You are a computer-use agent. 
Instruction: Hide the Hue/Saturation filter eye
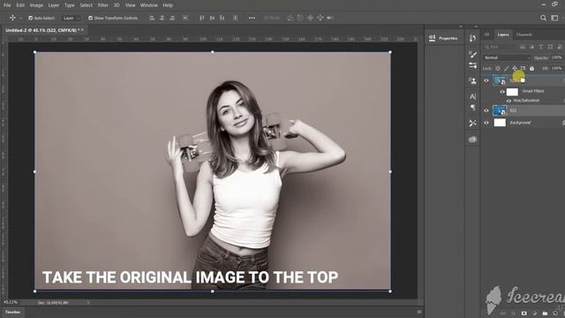(508, 101)
